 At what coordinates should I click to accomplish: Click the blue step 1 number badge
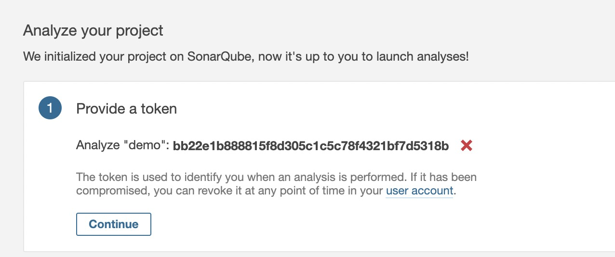(x=50, y=108)
